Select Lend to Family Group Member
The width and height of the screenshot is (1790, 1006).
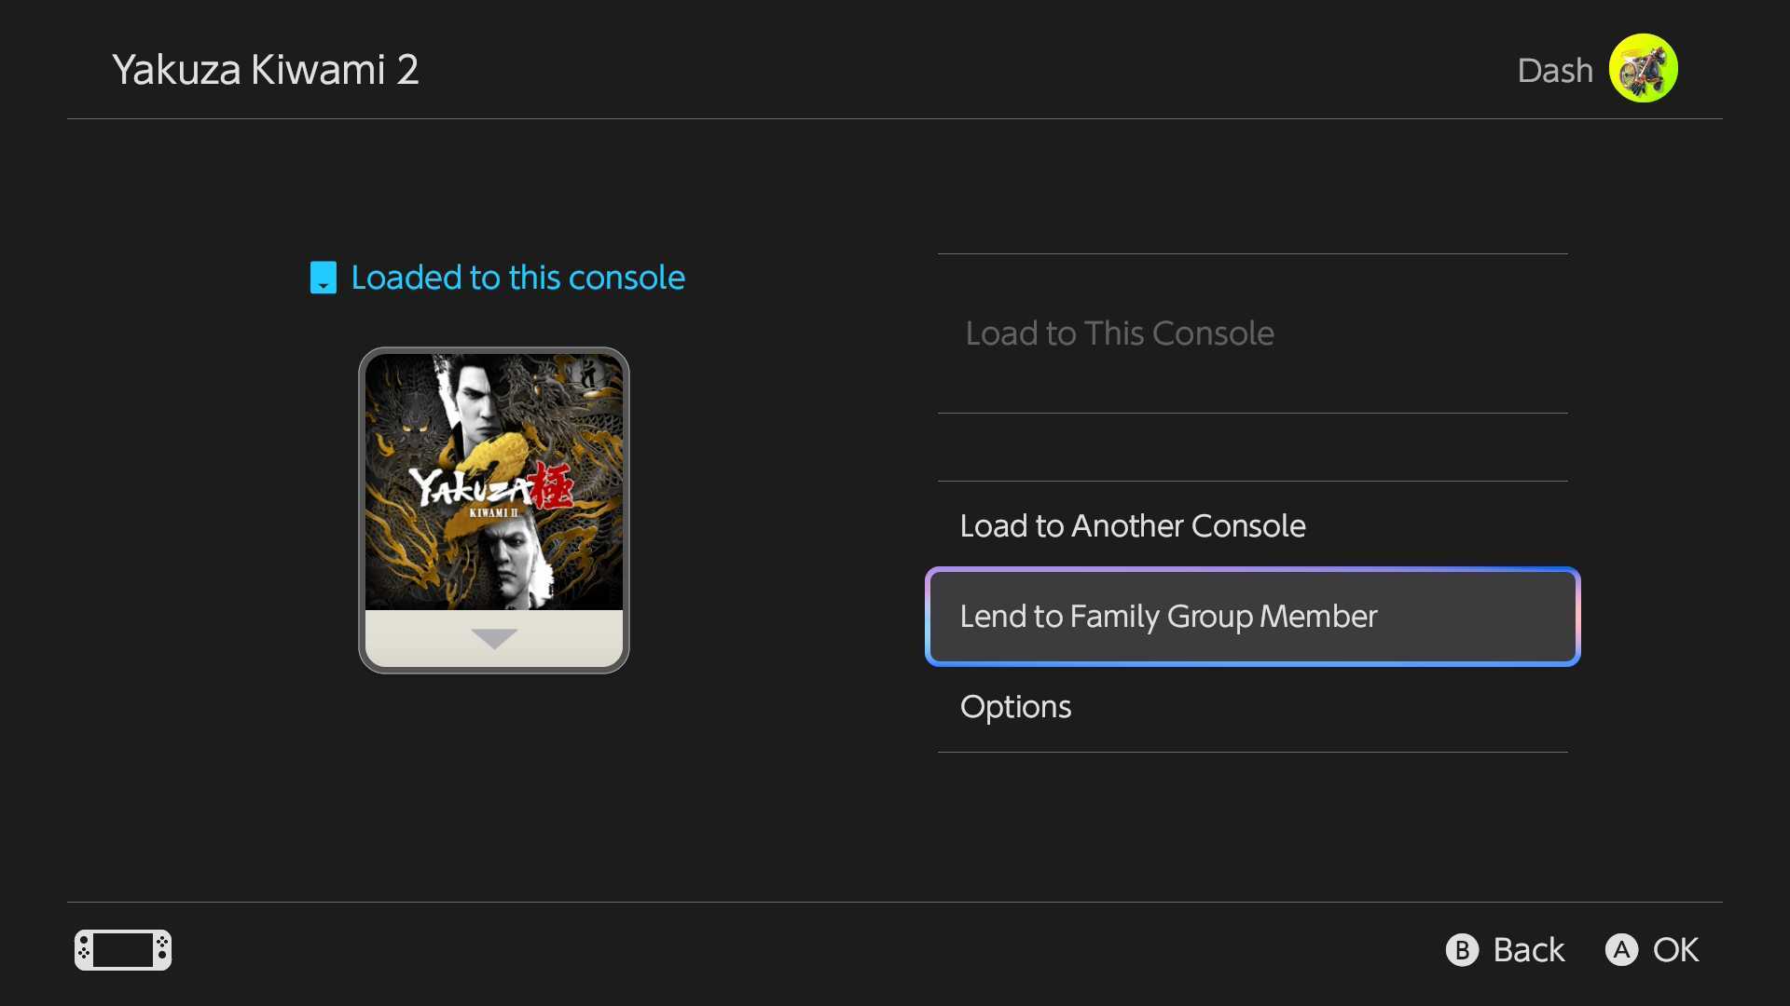point(1168,616)
